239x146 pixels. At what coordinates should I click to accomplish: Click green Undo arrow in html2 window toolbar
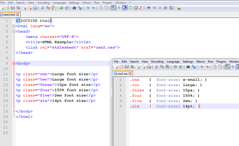click(61, 8)
